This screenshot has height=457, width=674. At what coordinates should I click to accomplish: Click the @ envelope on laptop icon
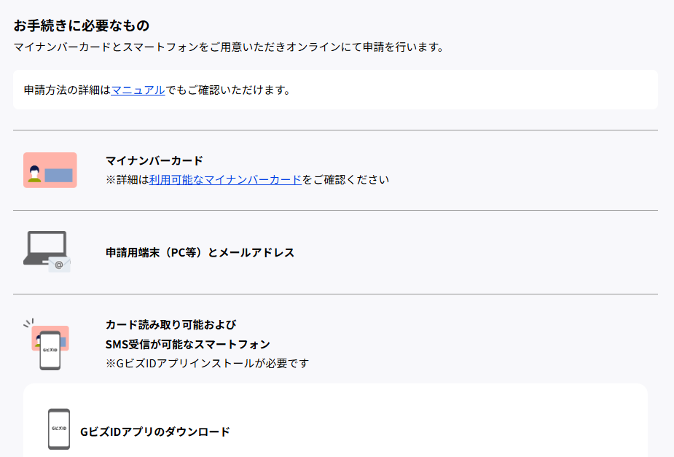(x=59, y=265)
